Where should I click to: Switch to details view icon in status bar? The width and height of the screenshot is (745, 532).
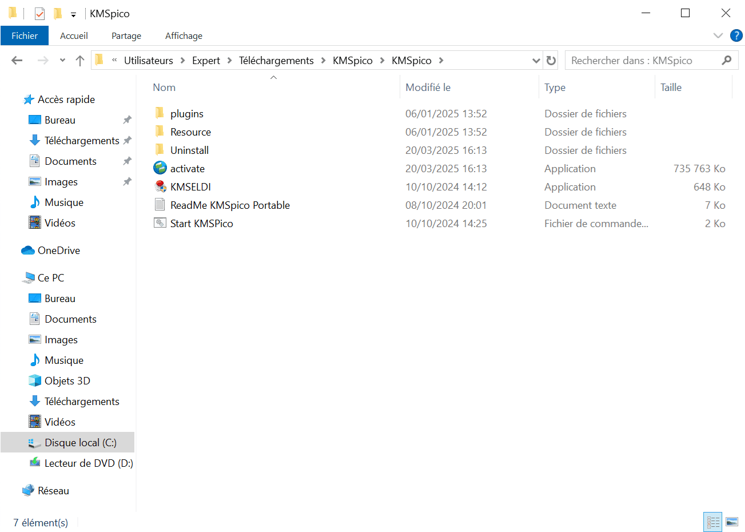pyautogui.click(x=713, y=522)
